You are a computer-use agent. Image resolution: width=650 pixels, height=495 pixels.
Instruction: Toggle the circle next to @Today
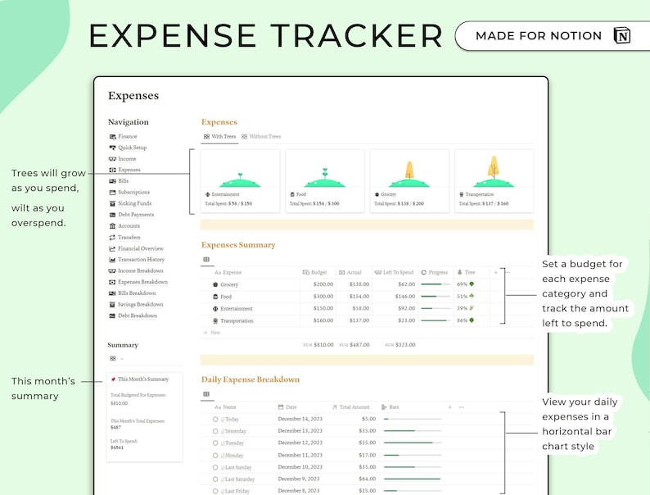coord(215,420)
